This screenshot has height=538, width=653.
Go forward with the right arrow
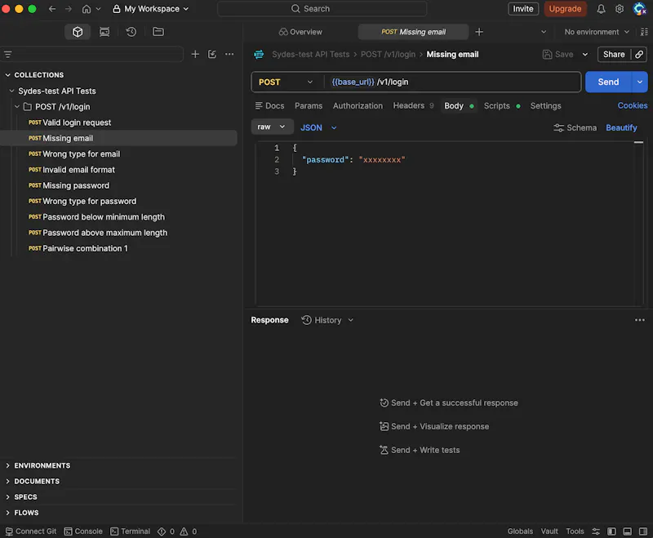69,9
